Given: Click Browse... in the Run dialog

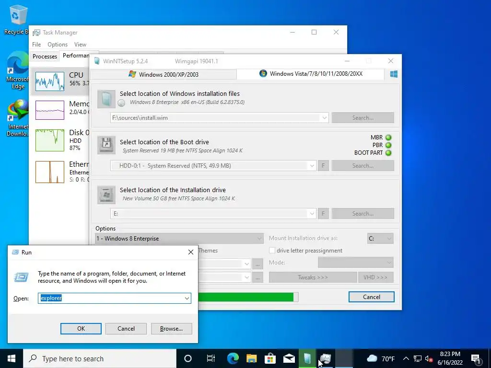Looking at the screenshot, I should coord(171,329).
